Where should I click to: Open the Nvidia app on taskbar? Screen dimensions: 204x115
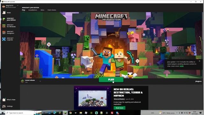click(91, 113)
